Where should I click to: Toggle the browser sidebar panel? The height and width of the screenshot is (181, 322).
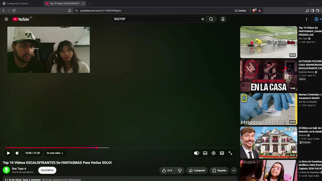(x=312, y=11)
